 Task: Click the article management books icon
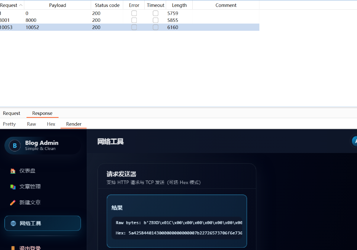point(13,187)
